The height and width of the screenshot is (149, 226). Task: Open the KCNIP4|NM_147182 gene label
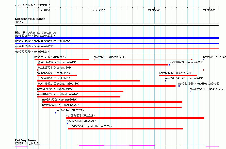pos(27,143)
